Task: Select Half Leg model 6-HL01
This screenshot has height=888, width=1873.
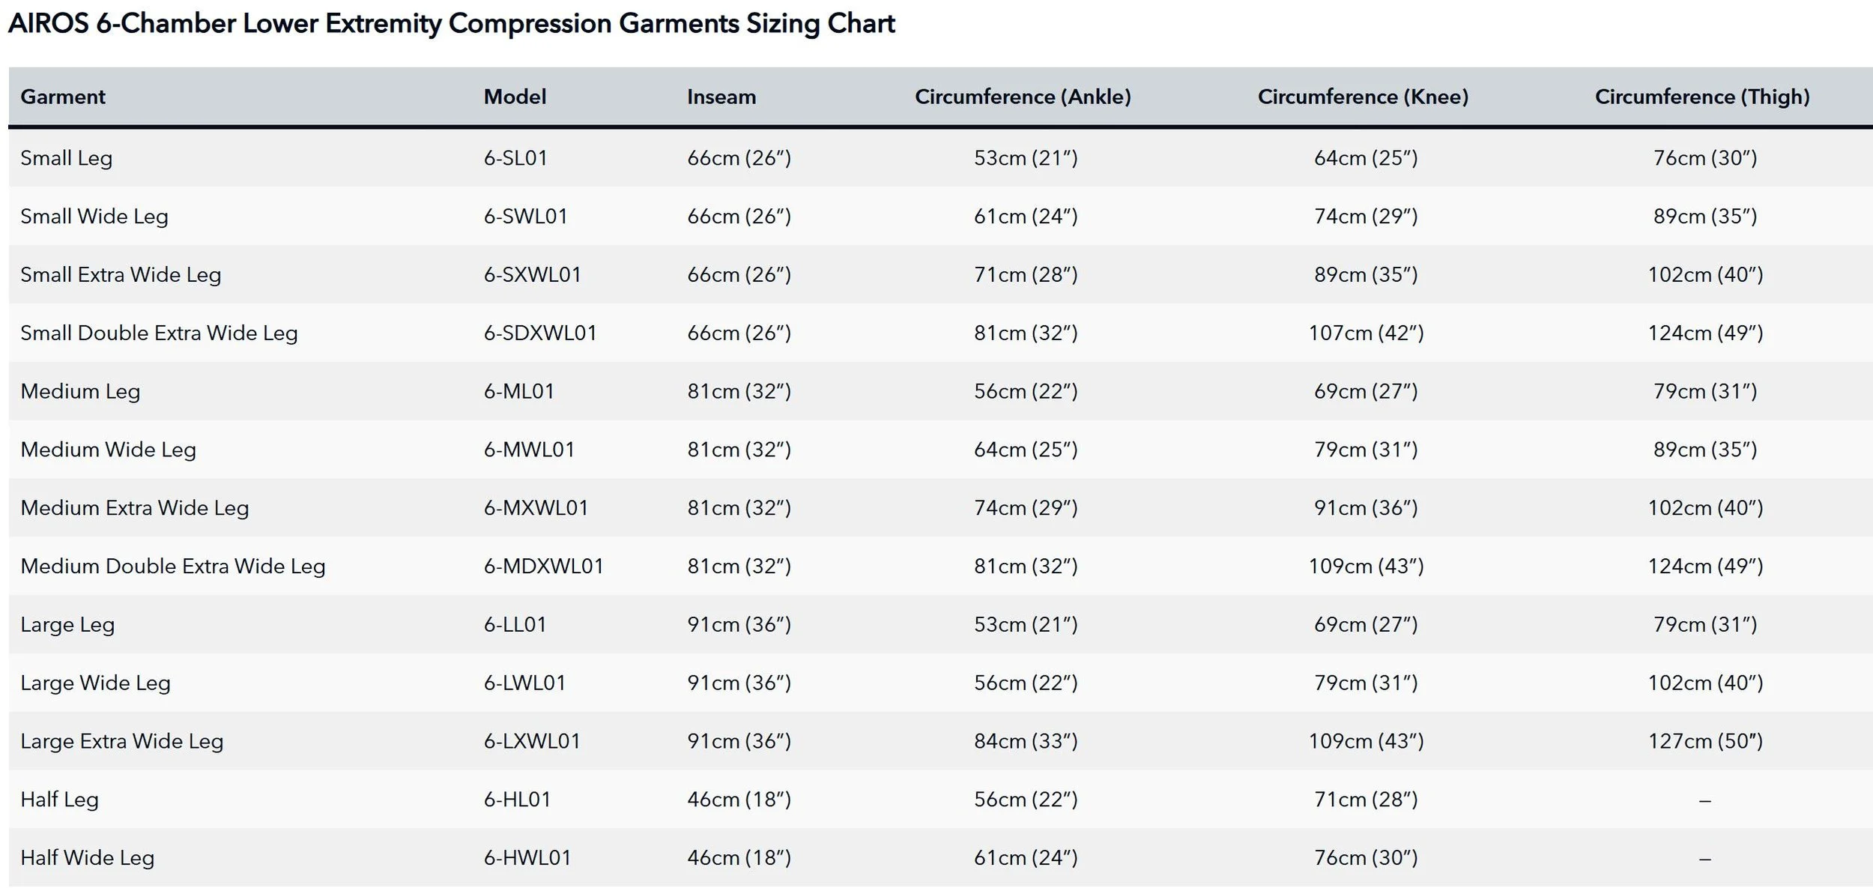Action: (x=517, y=800)
